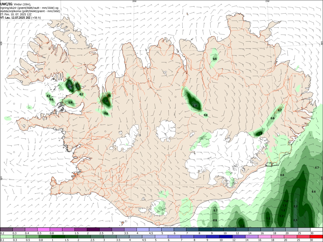The width and height of the screenshot is (323, 242).
Task: Pick the pale lavender snow legend swatch at 4
Action: tap(143, 229)
